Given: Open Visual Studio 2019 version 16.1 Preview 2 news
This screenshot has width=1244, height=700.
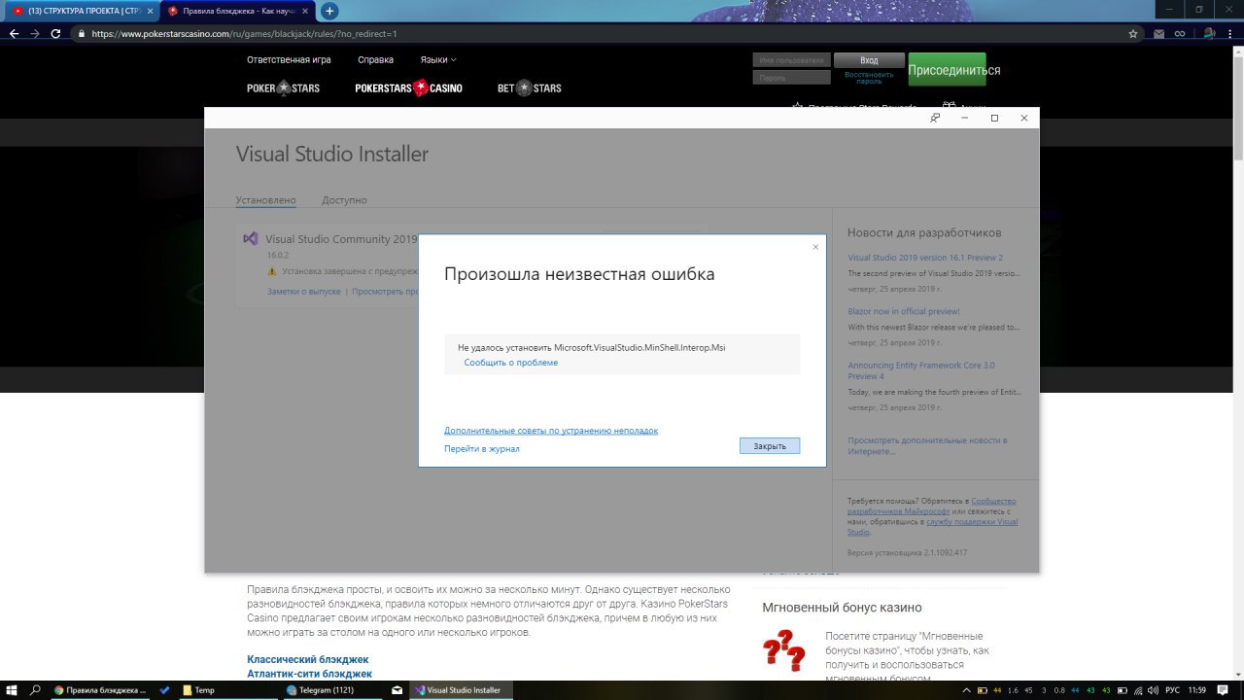Looking at the screenshot, I should tap(925, 258).
